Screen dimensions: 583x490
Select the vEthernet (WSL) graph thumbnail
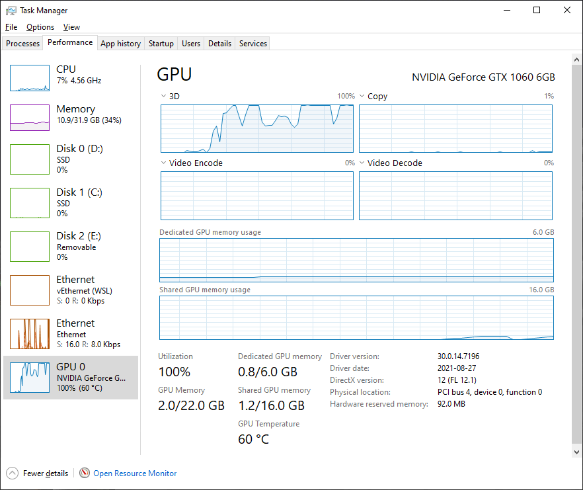point(30,290)
